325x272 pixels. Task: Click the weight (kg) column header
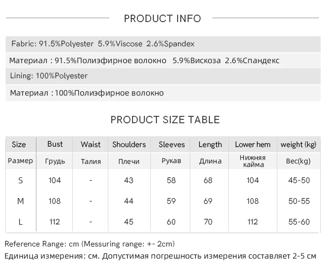click(x=299, y=144)
